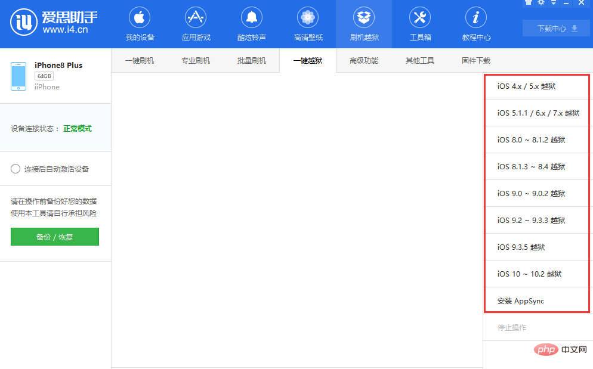The width and height of the screenshot is (593, 369).
Task: Open 高清壁纸 wallpapers section
Action: [x=308, y=24]
